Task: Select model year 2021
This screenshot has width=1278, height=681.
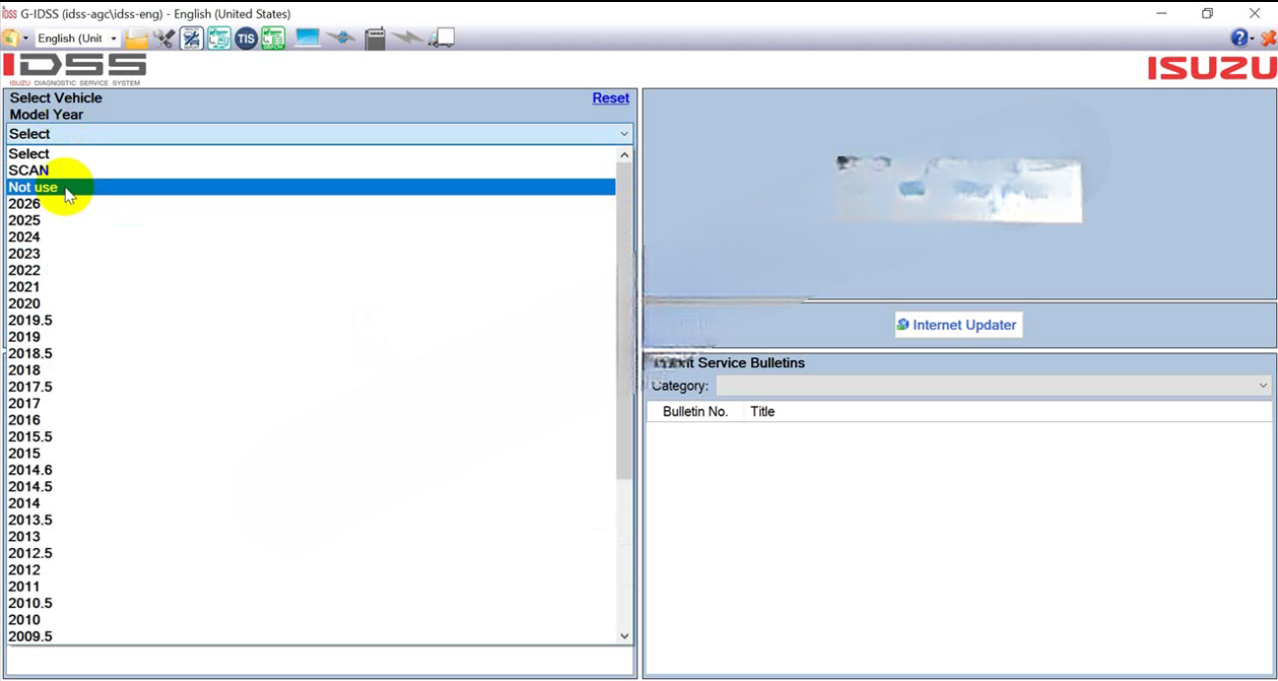Action: [311, 287]
